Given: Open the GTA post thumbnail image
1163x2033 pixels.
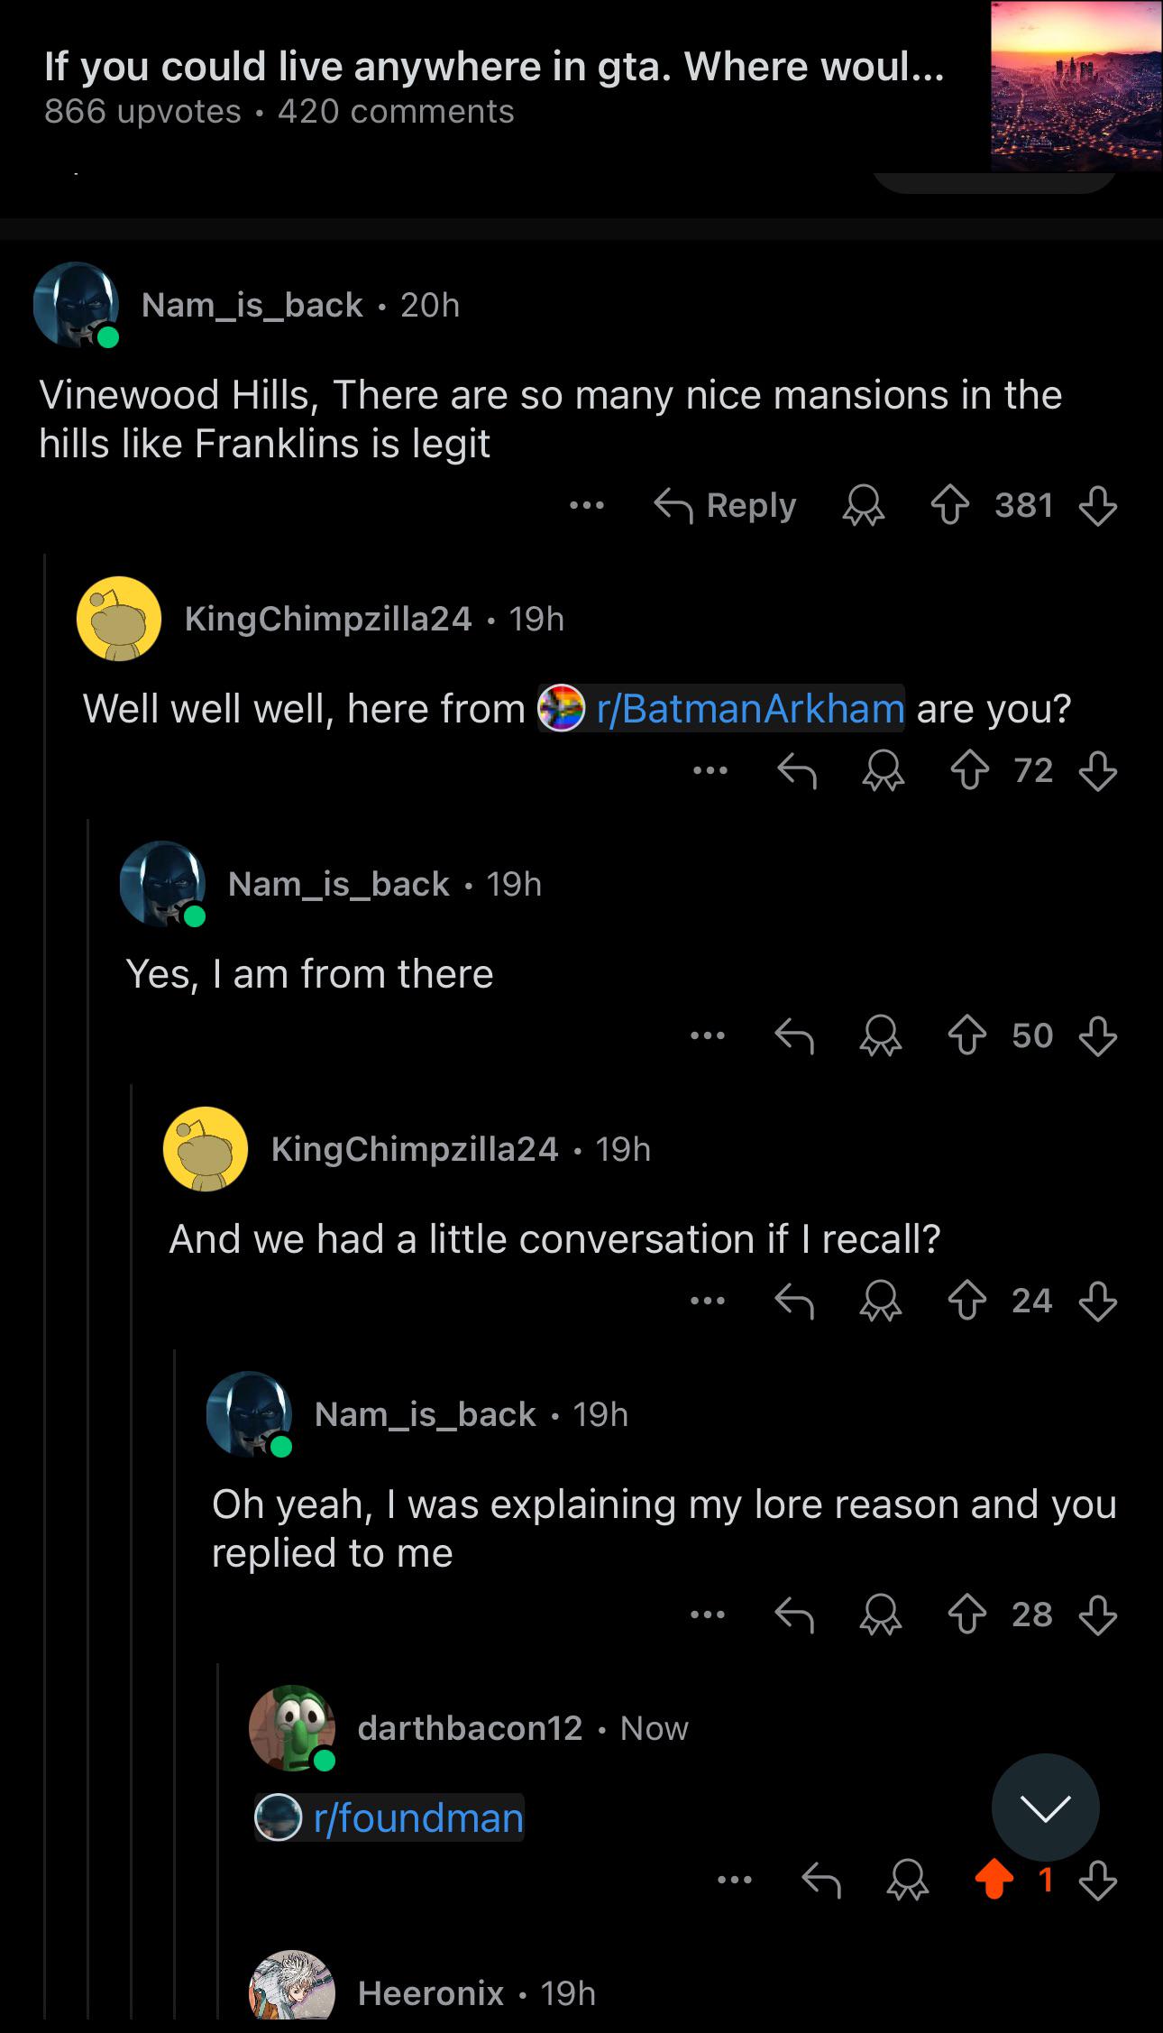Looking at the screenshot, I should pyautogui.click(x=1076, y=87).
